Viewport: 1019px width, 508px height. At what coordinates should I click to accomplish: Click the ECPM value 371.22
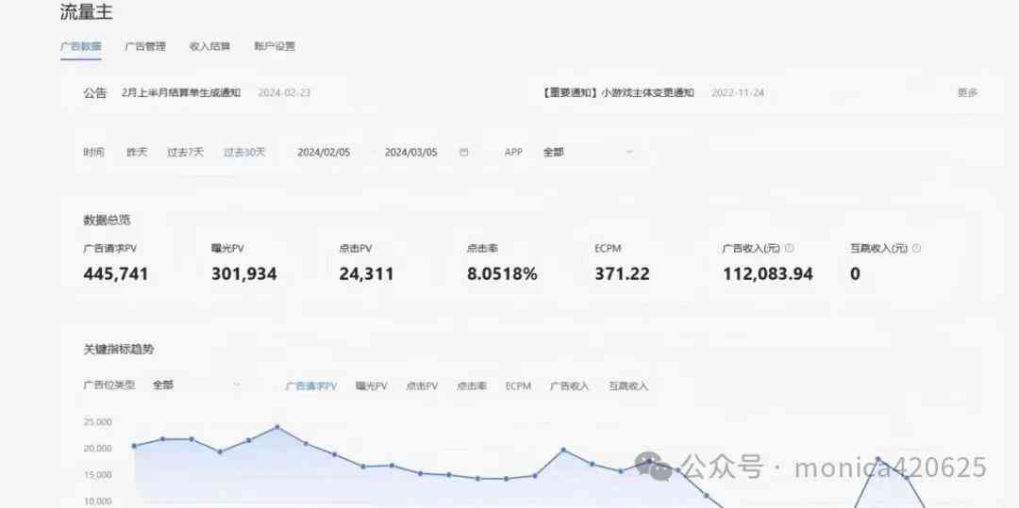pyautogui.click(x=622, y=274)
